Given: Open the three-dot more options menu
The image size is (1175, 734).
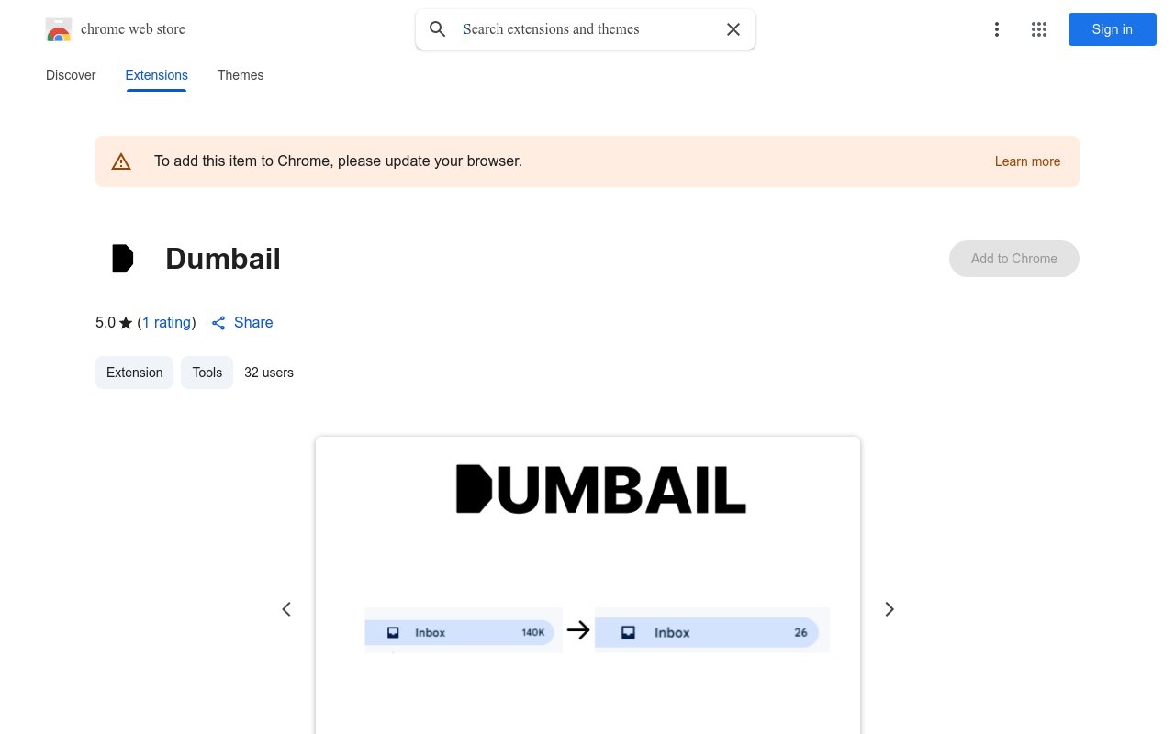Looking at the screenshot, I should pos(996,29).
